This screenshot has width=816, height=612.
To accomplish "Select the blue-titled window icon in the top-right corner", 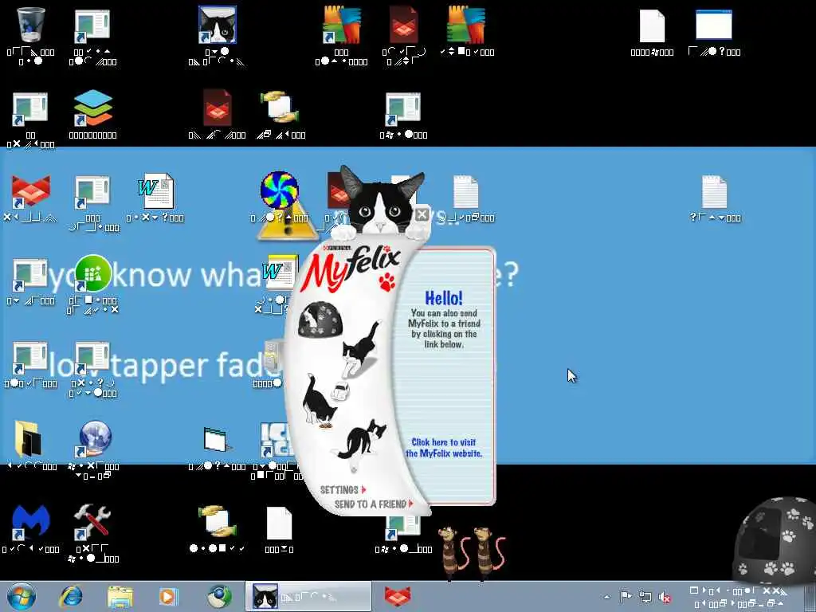I will point(714,25).
